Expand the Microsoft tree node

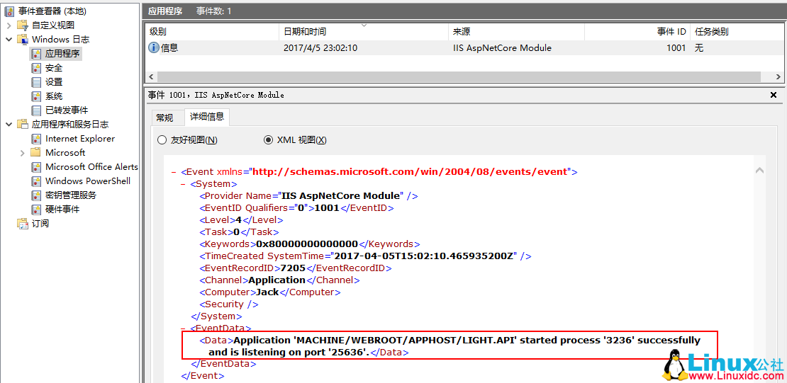23,152
